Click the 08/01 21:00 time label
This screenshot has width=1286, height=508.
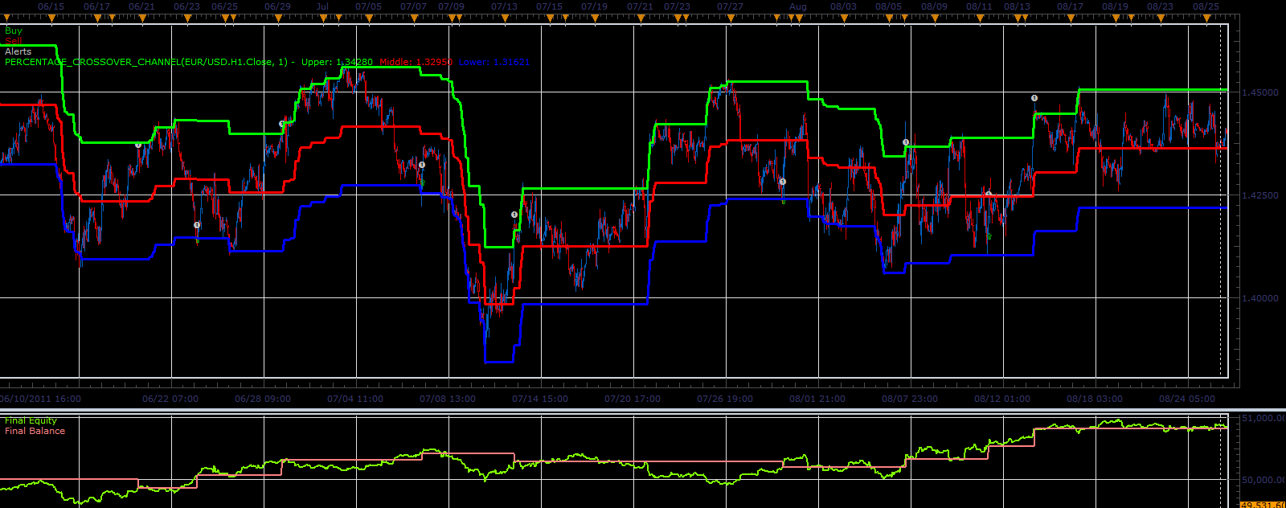[x=817, y=399]
